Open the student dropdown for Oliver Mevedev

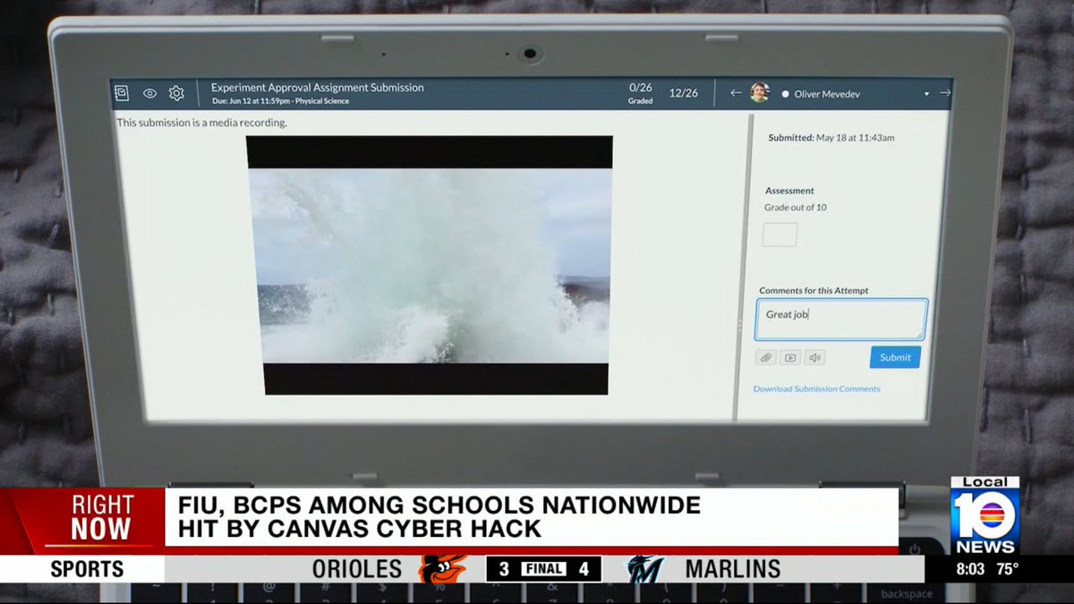(926, 94)
